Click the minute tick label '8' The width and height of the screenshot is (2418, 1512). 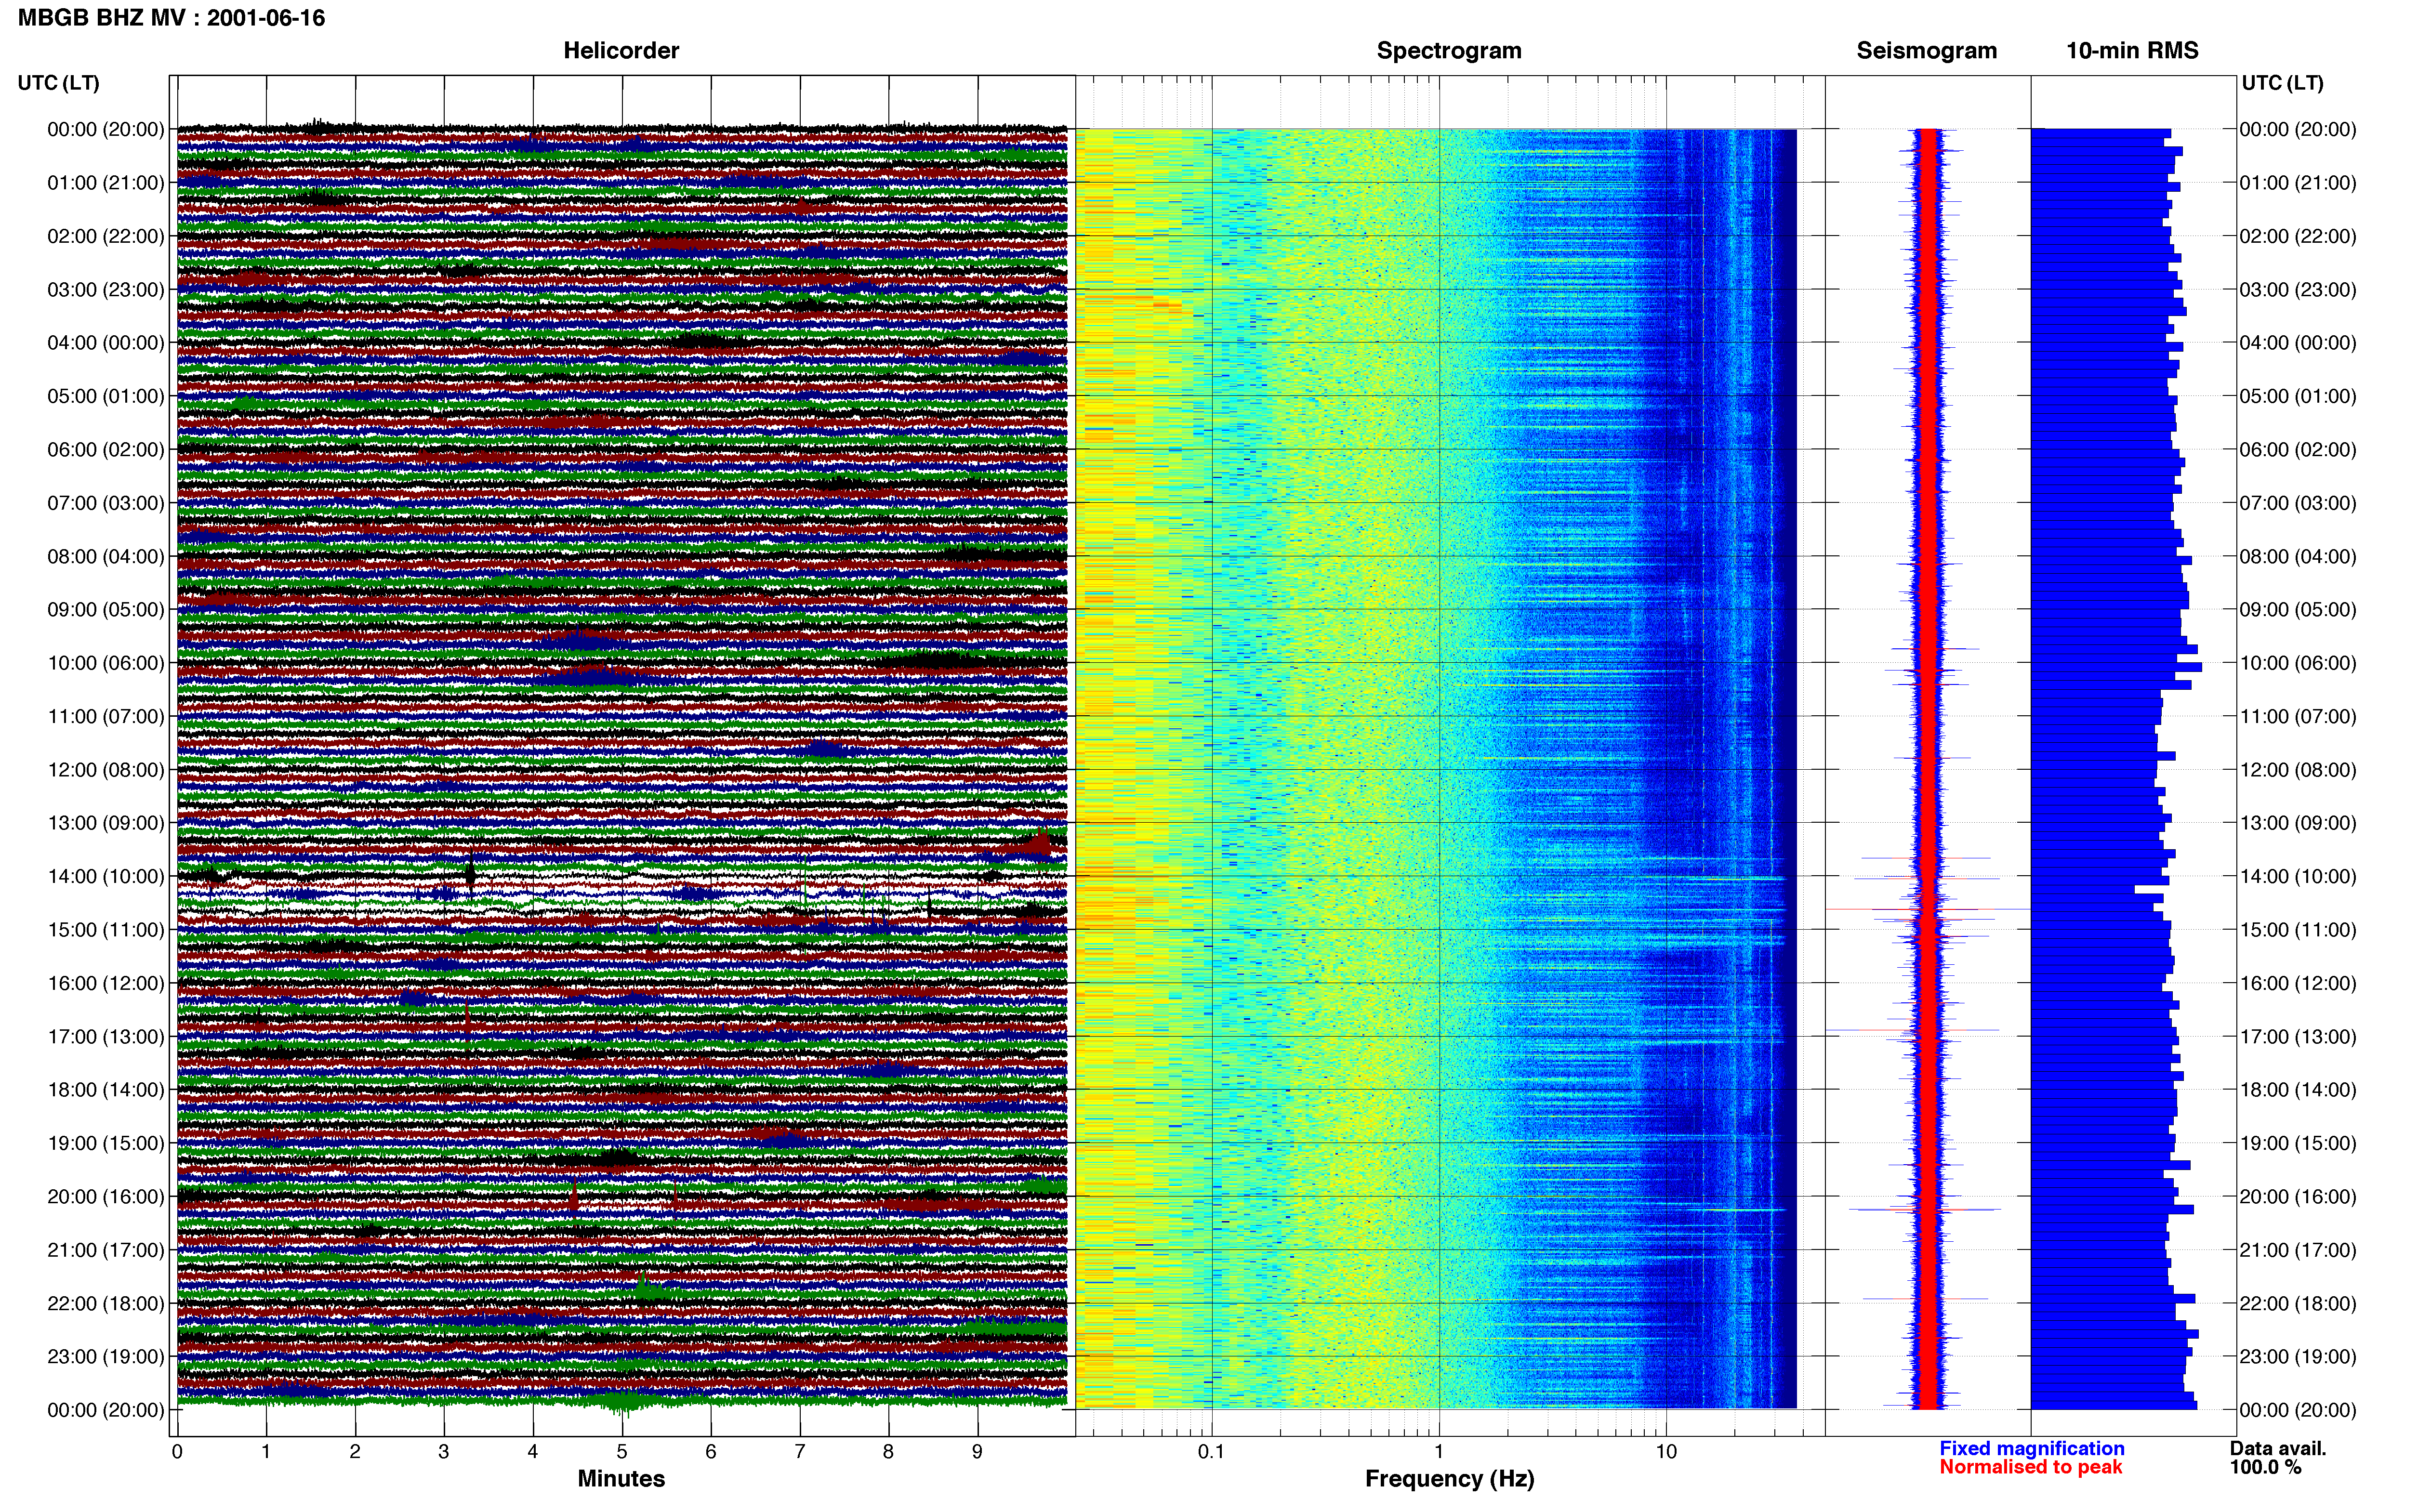pos(889,1451)
